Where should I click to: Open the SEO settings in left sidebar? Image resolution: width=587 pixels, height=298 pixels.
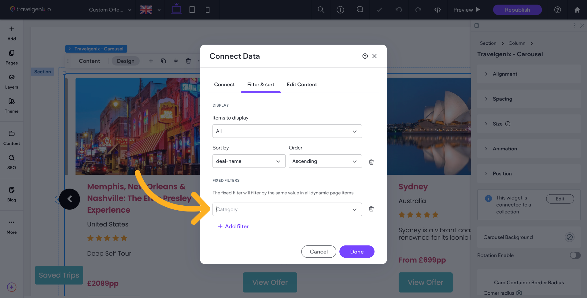pos(12,162)
